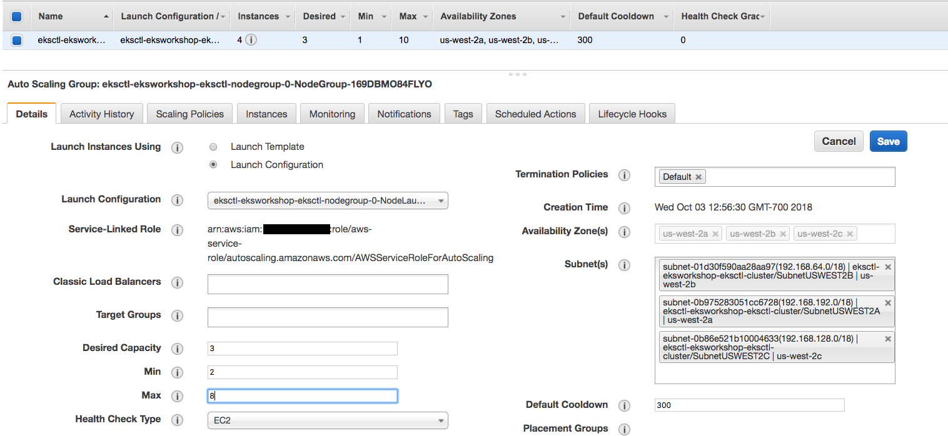The height and width of the screenshot is (436, 948).
Task: Click info icon beside Service-Linked Role
Action: click(x=178, y=230)
